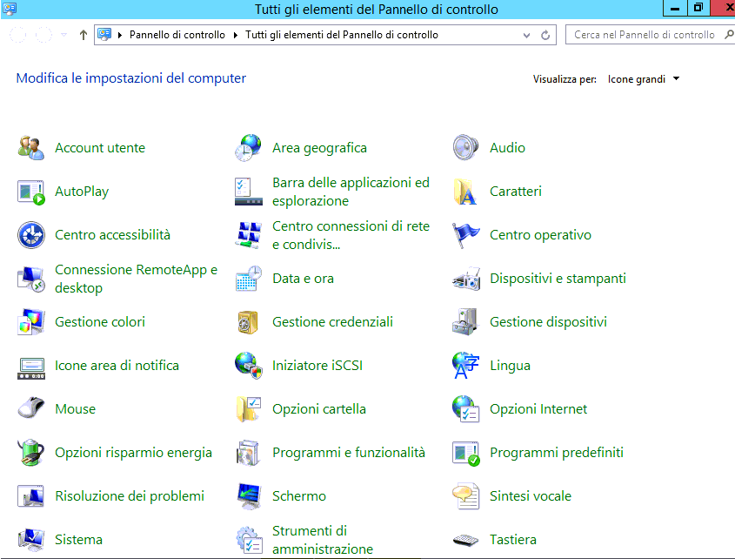Click the Sistema link text
Viewport: 735px width, 559px height.
79,540
